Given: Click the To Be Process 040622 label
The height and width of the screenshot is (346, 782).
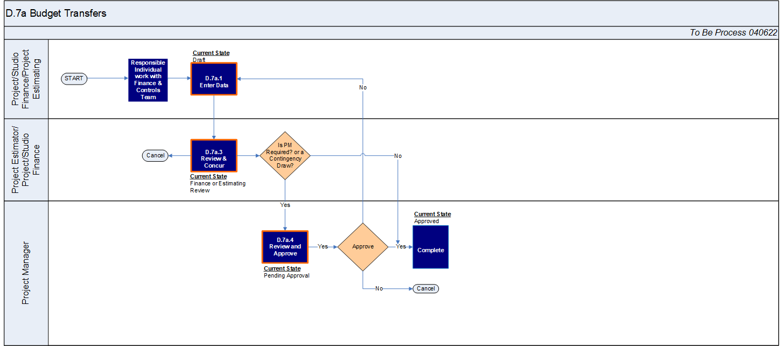Looking at the screenshot, I should (733, 33).
